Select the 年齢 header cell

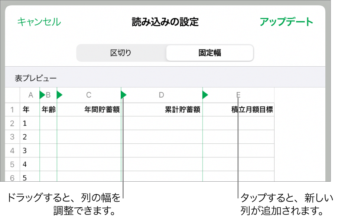(49, 109)
